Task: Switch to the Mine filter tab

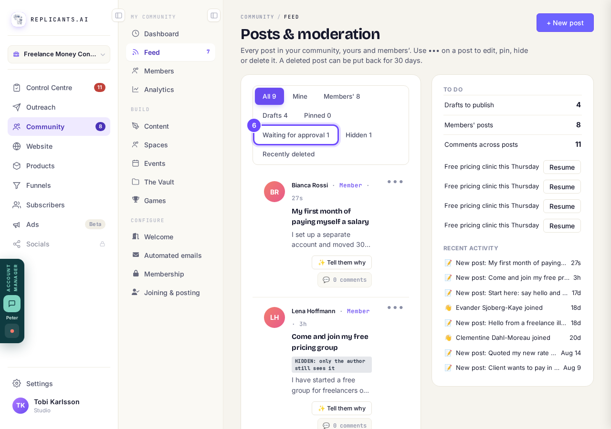Action: pos(300,96)
